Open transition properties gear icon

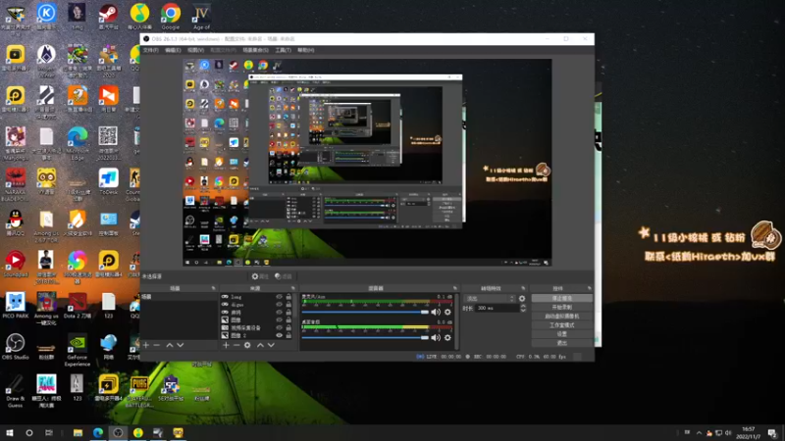[522, 299]
